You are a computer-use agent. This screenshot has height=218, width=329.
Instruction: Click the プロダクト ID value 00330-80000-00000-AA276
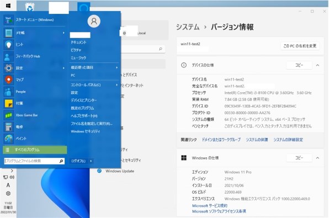[x=247, y=113]
